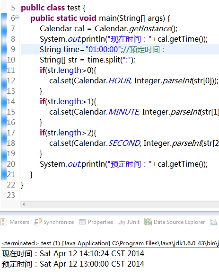Open the Data Source Explorer tab
The width and height of the screenshot is (219, 277).
coord(175,222)
